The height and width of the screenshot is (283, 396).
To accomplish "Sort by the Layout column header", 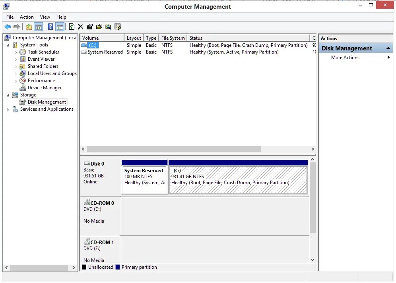I will (x=134, y=38).
